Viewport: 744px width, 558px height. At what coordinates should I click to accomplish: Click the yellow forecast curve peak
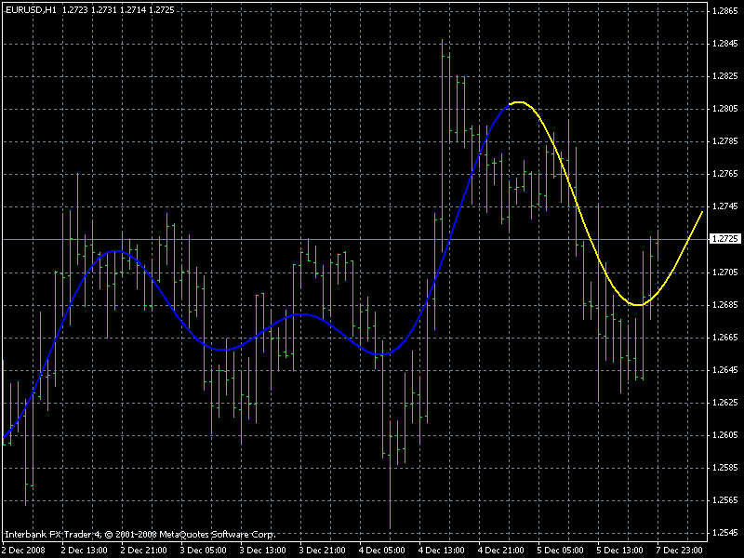(x=519, y=102)
